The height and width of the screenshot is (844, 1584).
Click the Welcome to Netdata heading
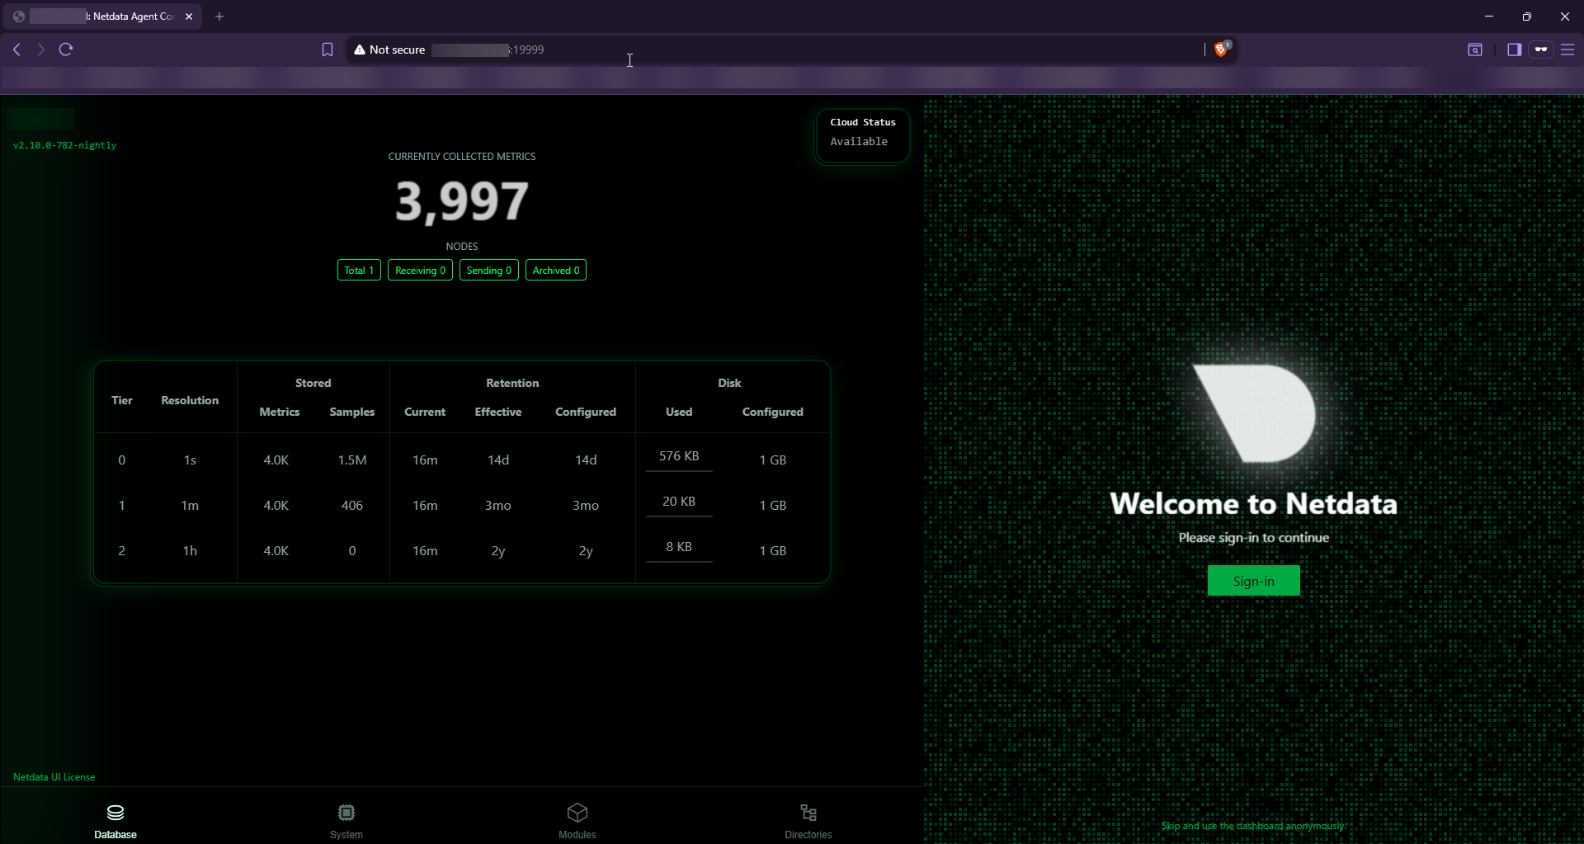click(1254, 503)
